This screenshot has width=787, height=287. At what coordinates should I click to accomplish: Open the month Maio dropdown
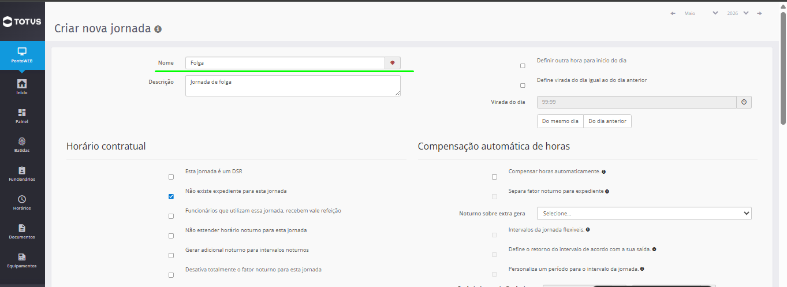(701, 13)
